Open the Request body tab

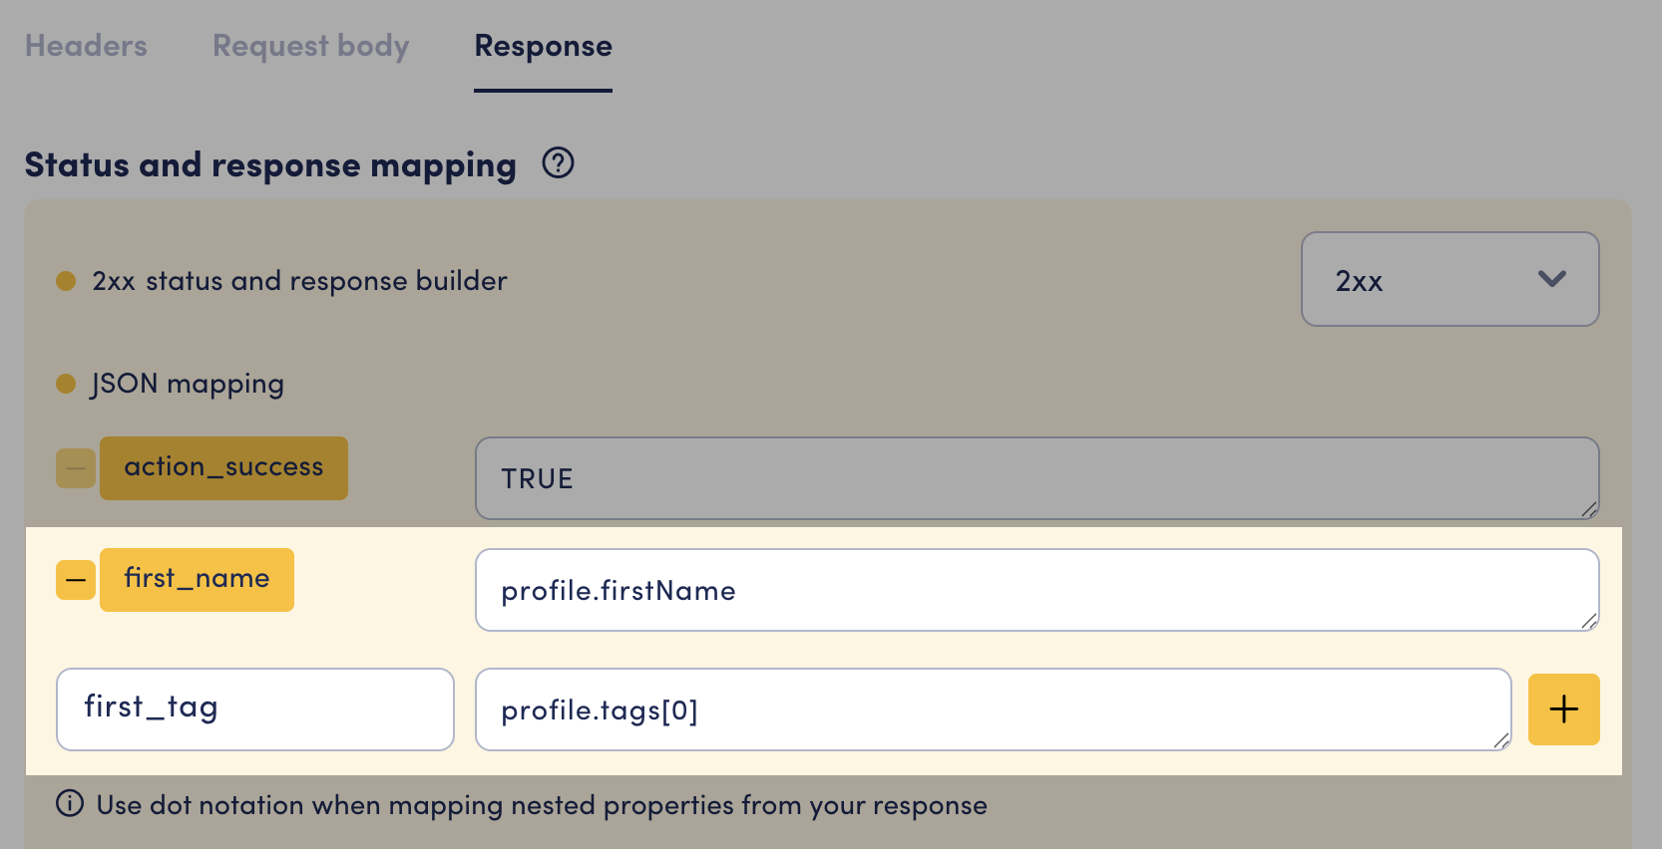pyautogui.click(x=310, y=46)
